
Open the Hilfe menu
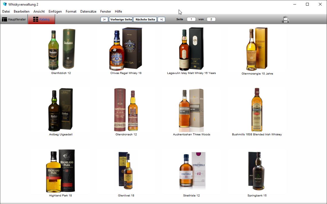tap(118, 11)
